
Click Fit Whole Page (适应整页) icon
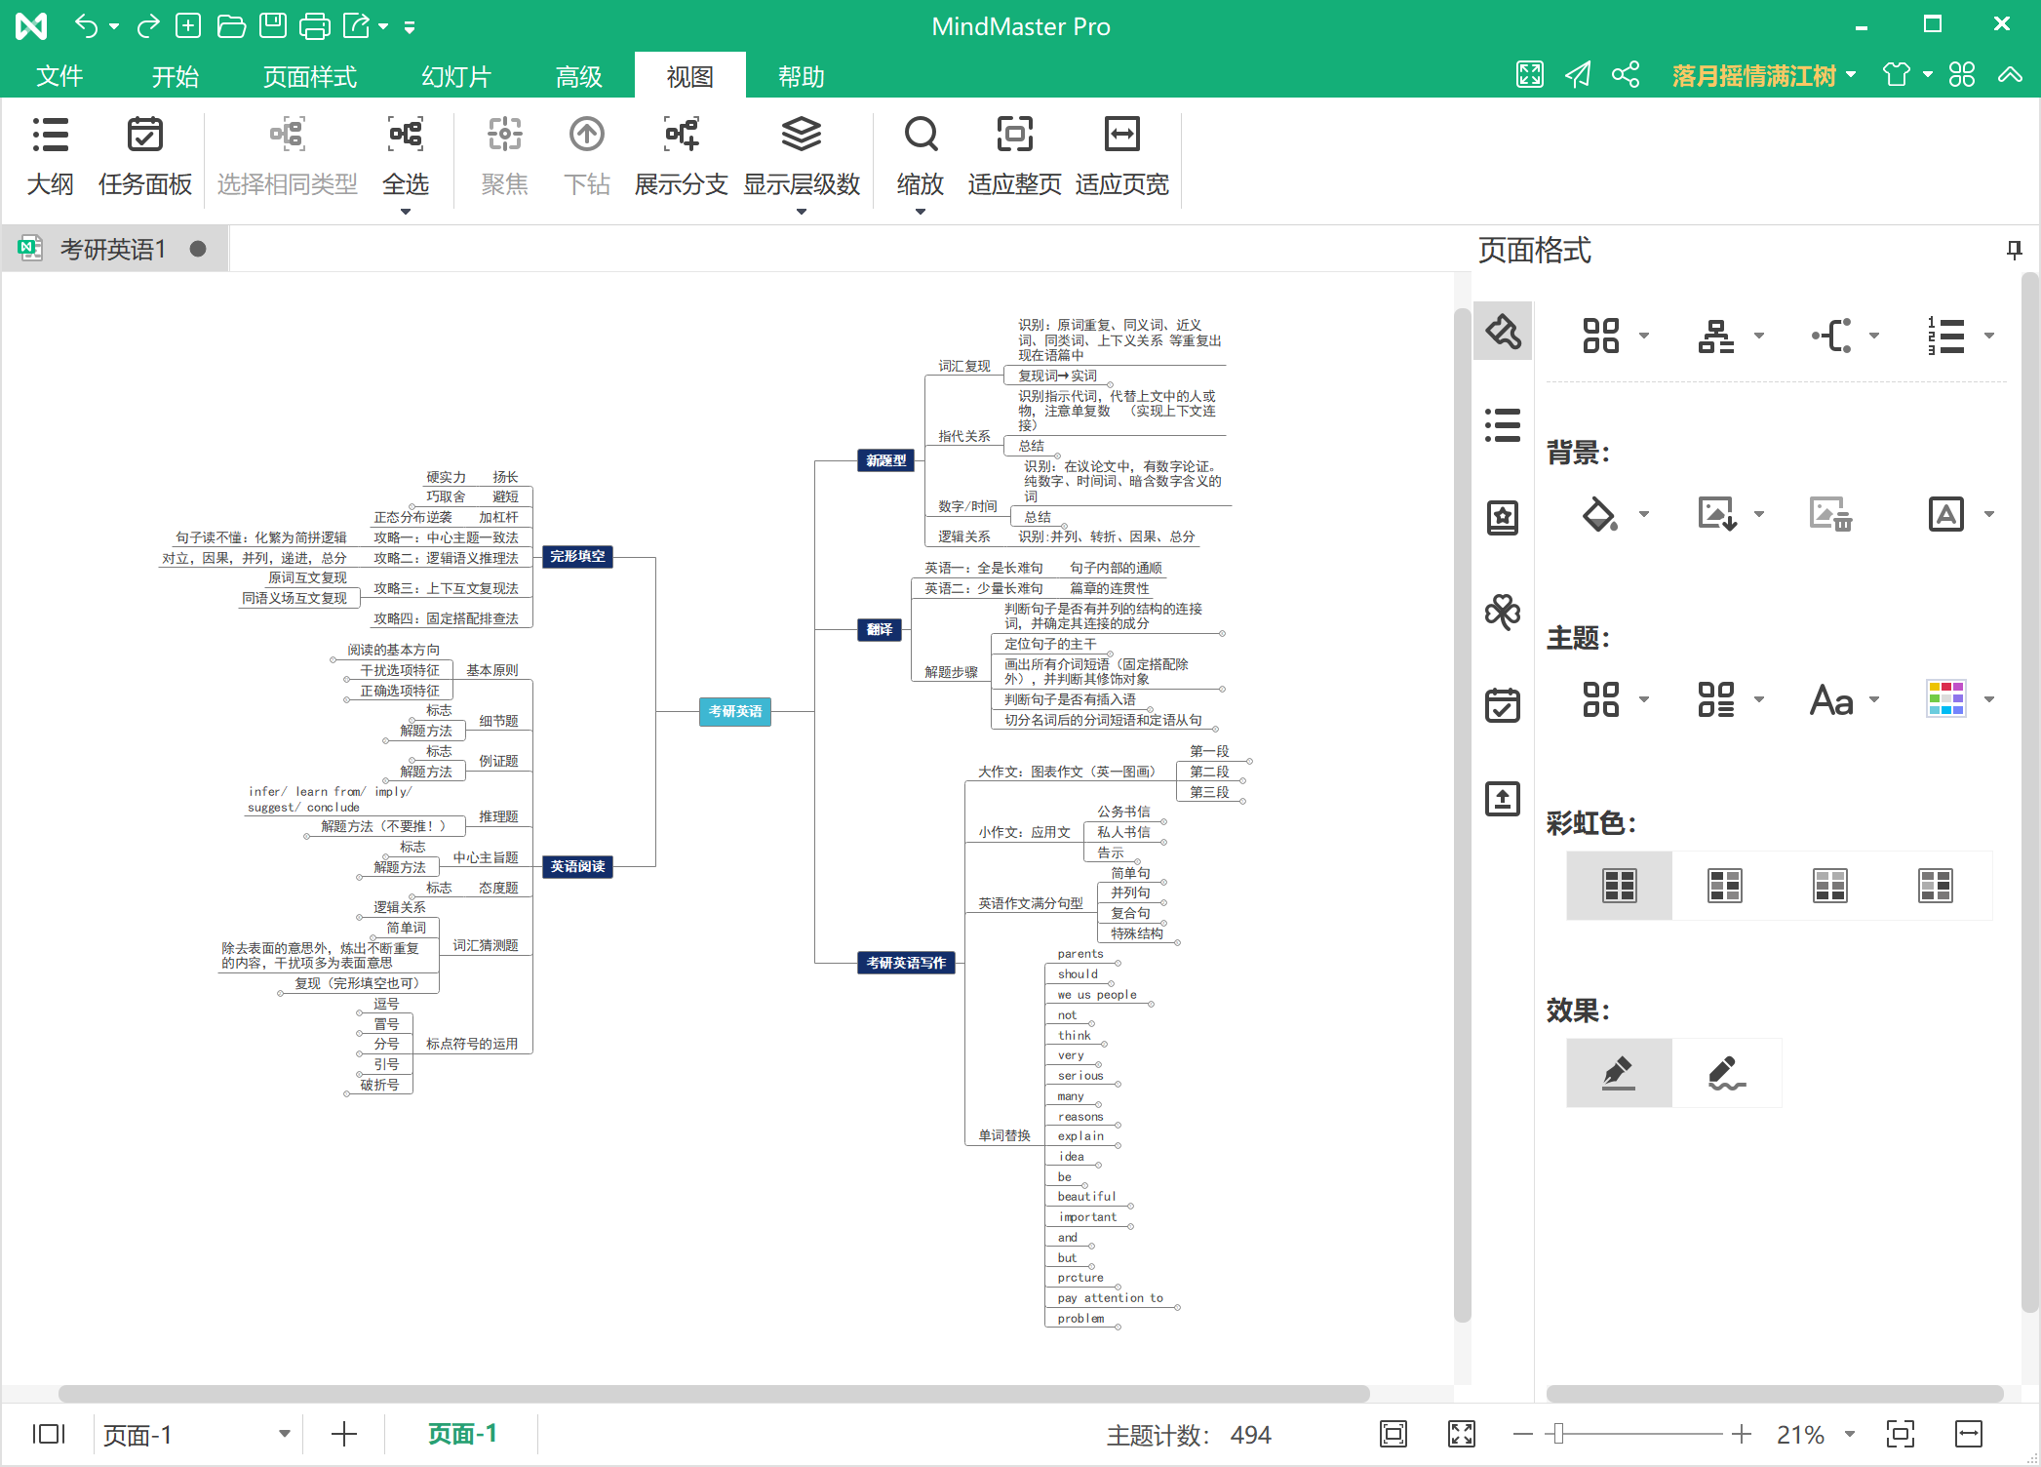(x=1014, y=135)
